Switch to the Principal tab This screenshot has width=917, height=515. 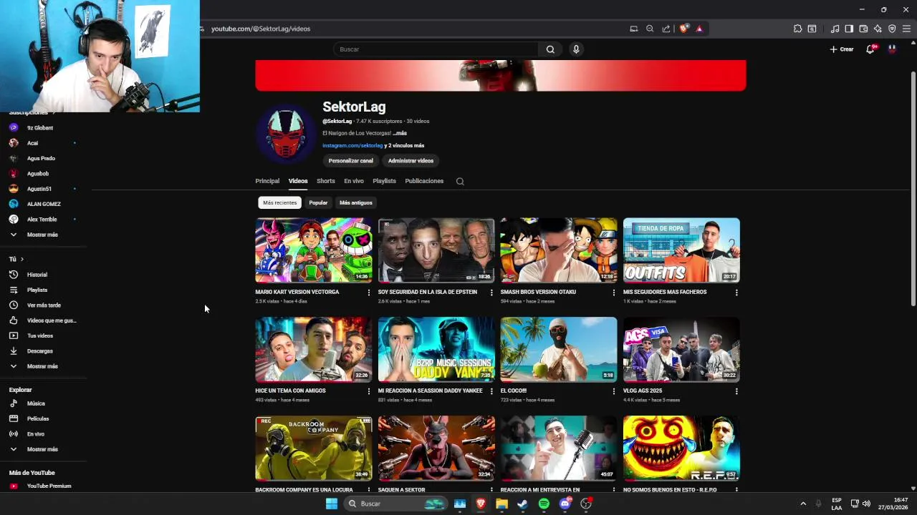(267, 181)
